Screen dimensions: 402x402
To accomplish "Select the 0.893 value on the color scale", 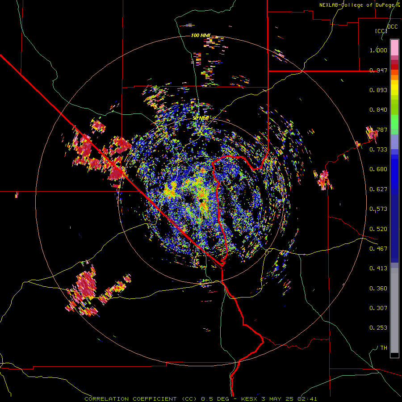I will tap(378, 90).
